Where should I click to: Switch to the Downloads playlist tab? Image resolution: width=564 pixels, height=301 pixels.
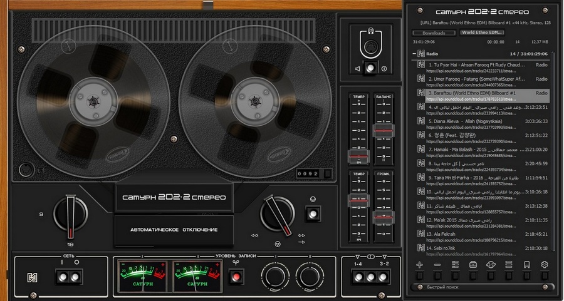[434, 33]
